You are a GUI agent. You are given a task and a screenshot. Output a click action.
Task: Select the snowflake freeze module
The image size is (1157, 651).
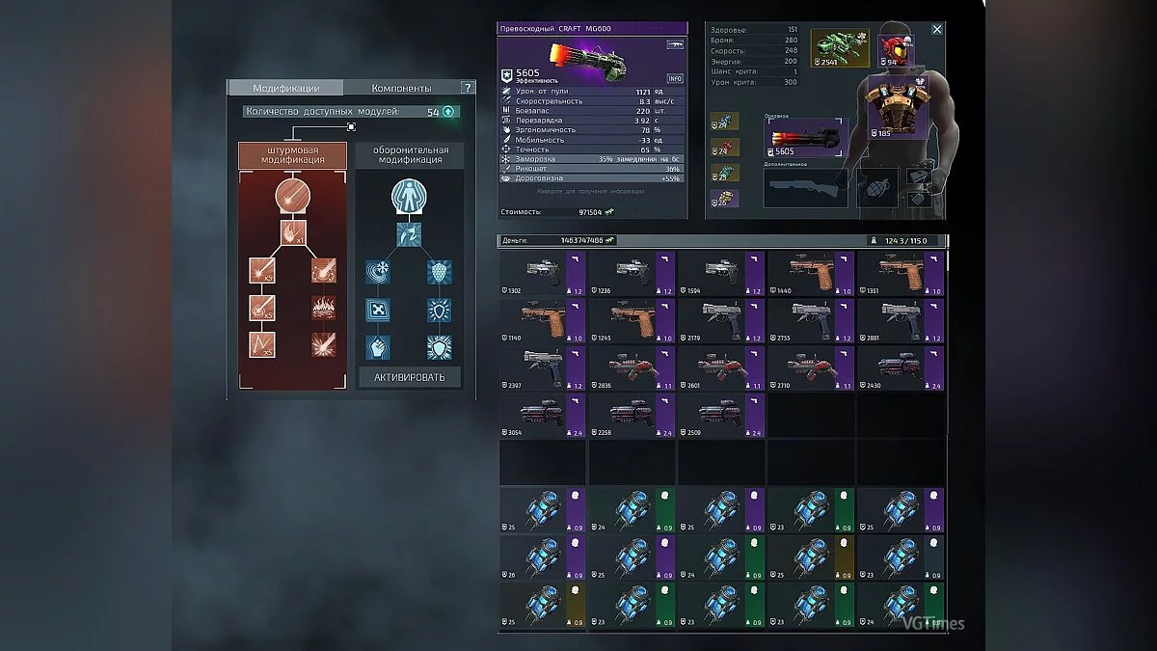pos(378,271)
